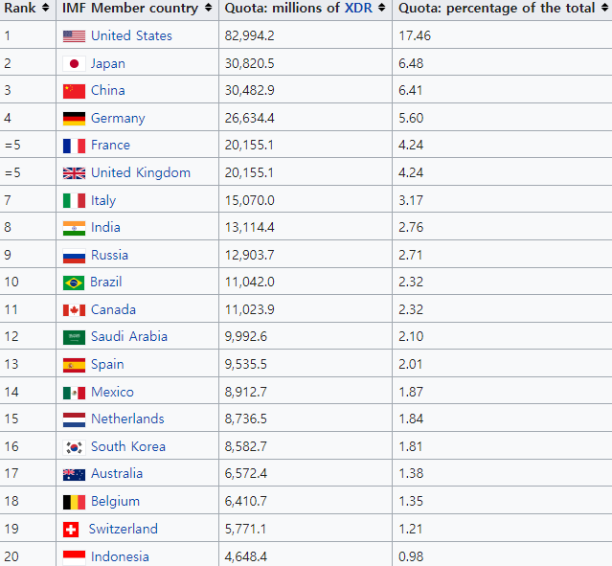Open the Russia country link
This screenshot has height=566, width=612.
[109, 255]
